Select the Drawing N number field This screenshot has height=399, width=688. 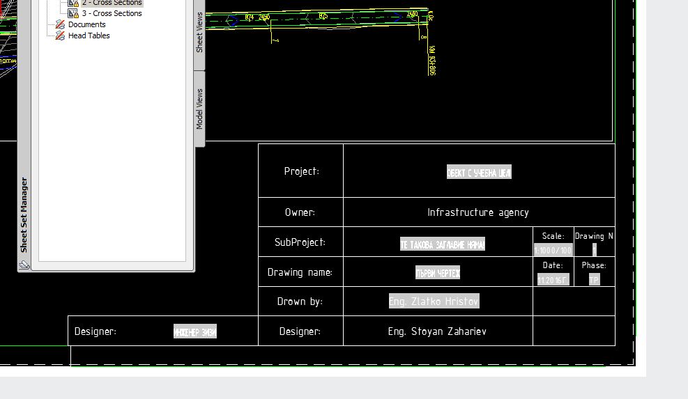point(595,250)
